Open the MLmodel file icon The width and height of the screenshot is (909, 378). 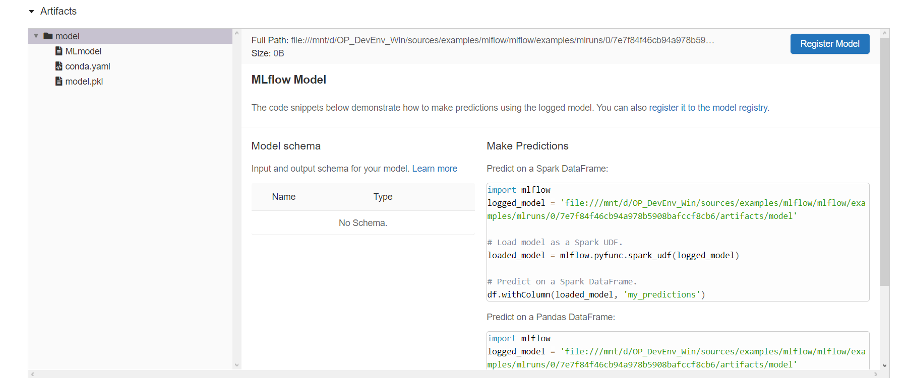tap(59, 51)
